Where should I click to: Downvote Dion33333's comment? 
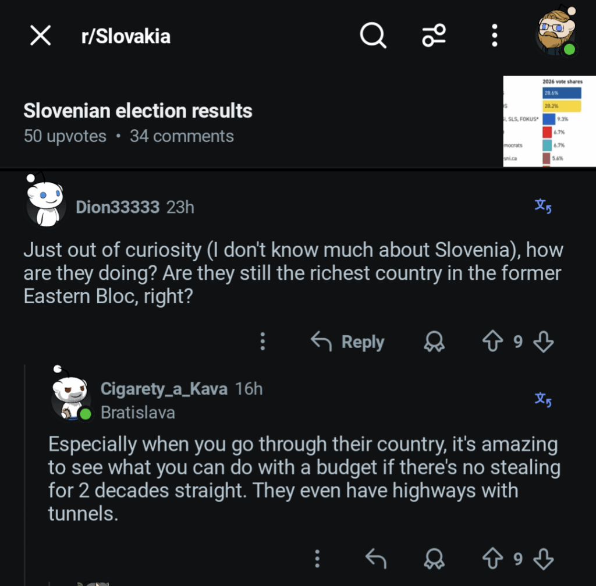pyautogui.click(x=542, y=342)
